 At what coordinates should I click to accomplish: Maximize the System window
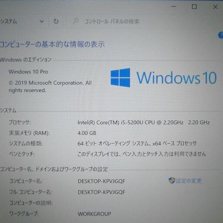[194, 7]
